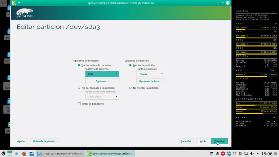The width and height of the screenshot is (279, 157).
Task: Click the Terminar button
Action: click(x=219, y=141)
